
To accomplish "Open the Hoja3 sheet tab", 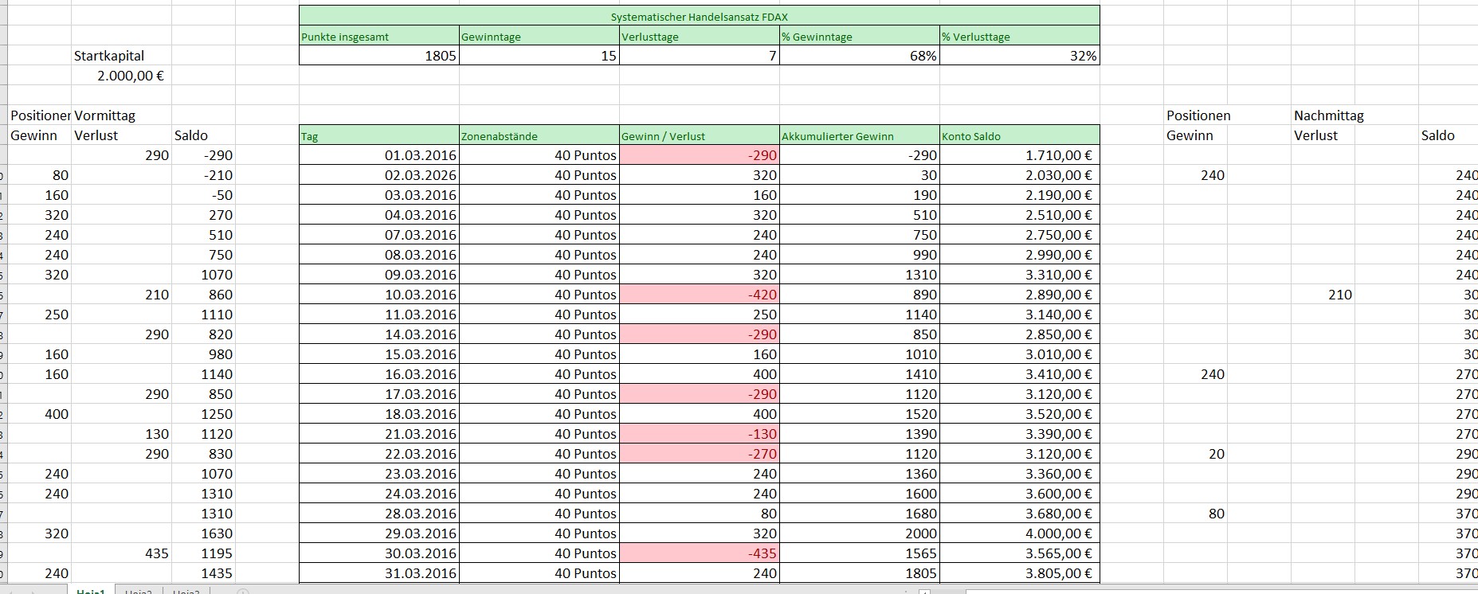I will [186, 592].
